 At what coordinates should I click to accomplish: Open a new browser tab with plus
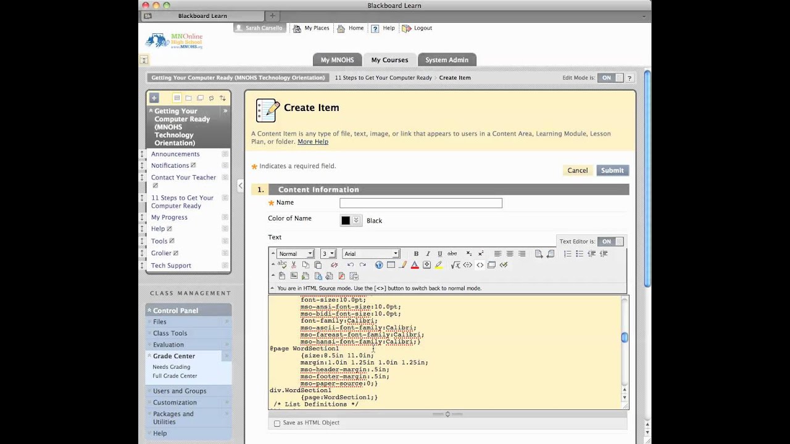272,16
